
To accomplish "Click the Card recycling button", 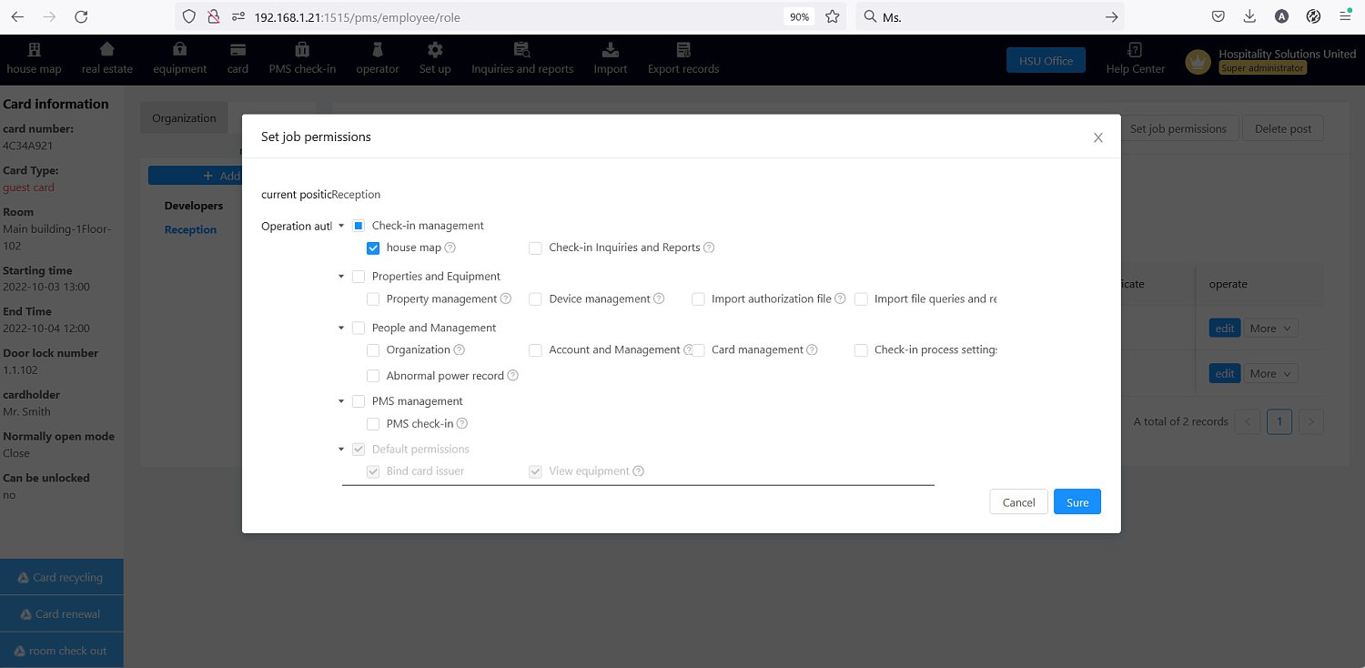I will click(x=61, y=577).
